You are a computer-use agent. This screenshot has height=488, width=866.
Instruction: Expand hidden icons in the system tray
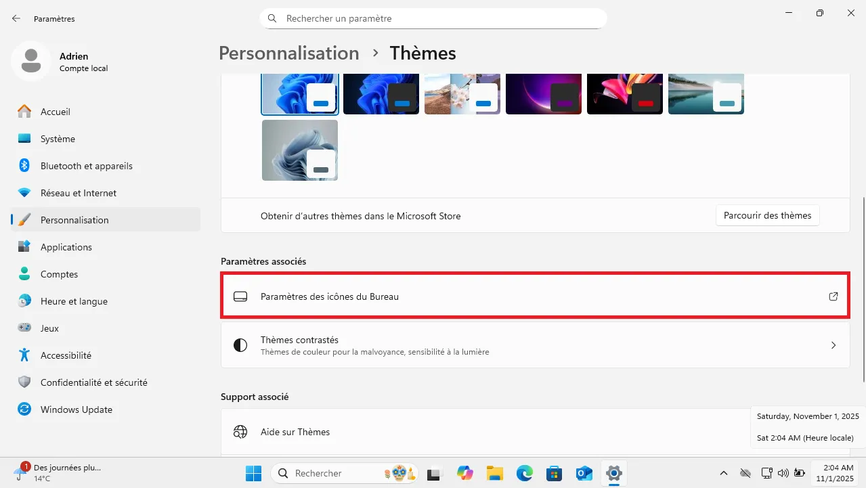click(x=723, y=473)
